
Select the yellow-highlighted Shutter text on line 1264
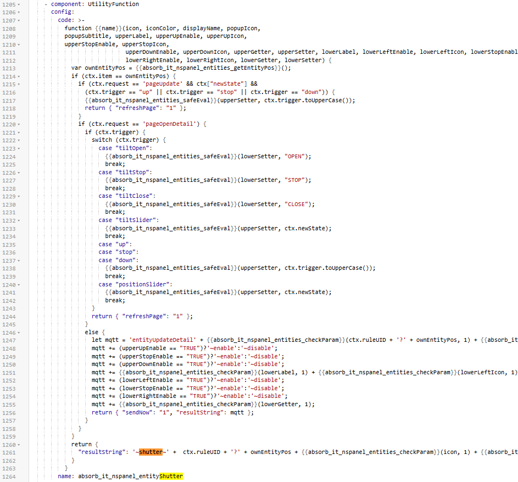point(172,477)
